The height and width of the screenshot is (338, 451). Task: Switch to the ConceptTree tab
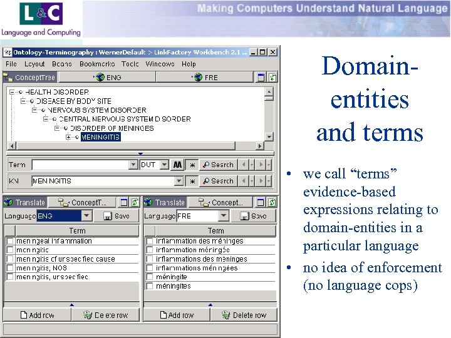point(29,78)
